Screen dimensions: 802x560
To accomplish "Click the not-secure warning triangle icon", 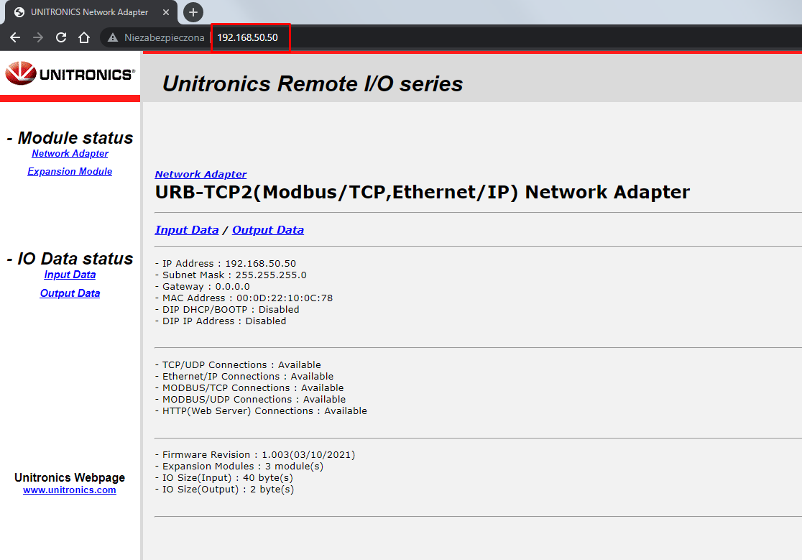I will coord(113,37).
